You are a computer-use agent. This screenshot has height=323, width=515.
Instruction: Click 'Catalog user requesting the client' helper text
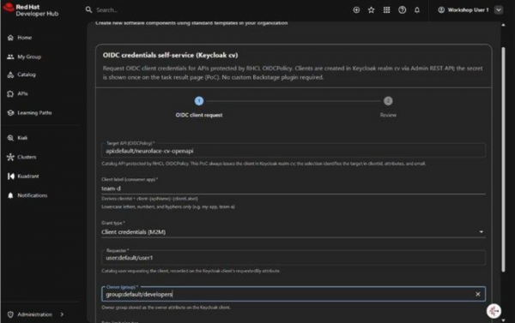point(191,272)
